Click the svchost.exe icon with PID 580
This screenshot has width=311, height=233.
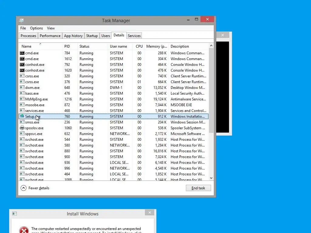tap(22, 145)
